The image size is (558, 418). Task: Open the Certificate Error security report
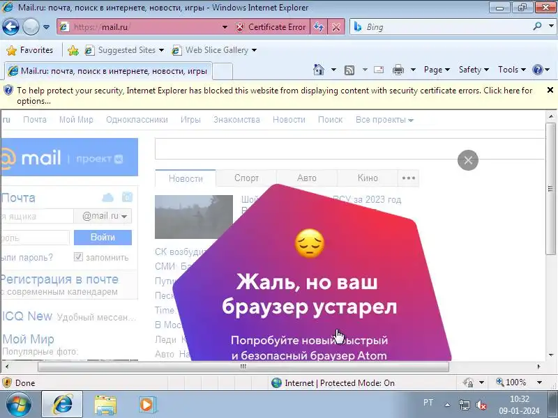[271, 27]
